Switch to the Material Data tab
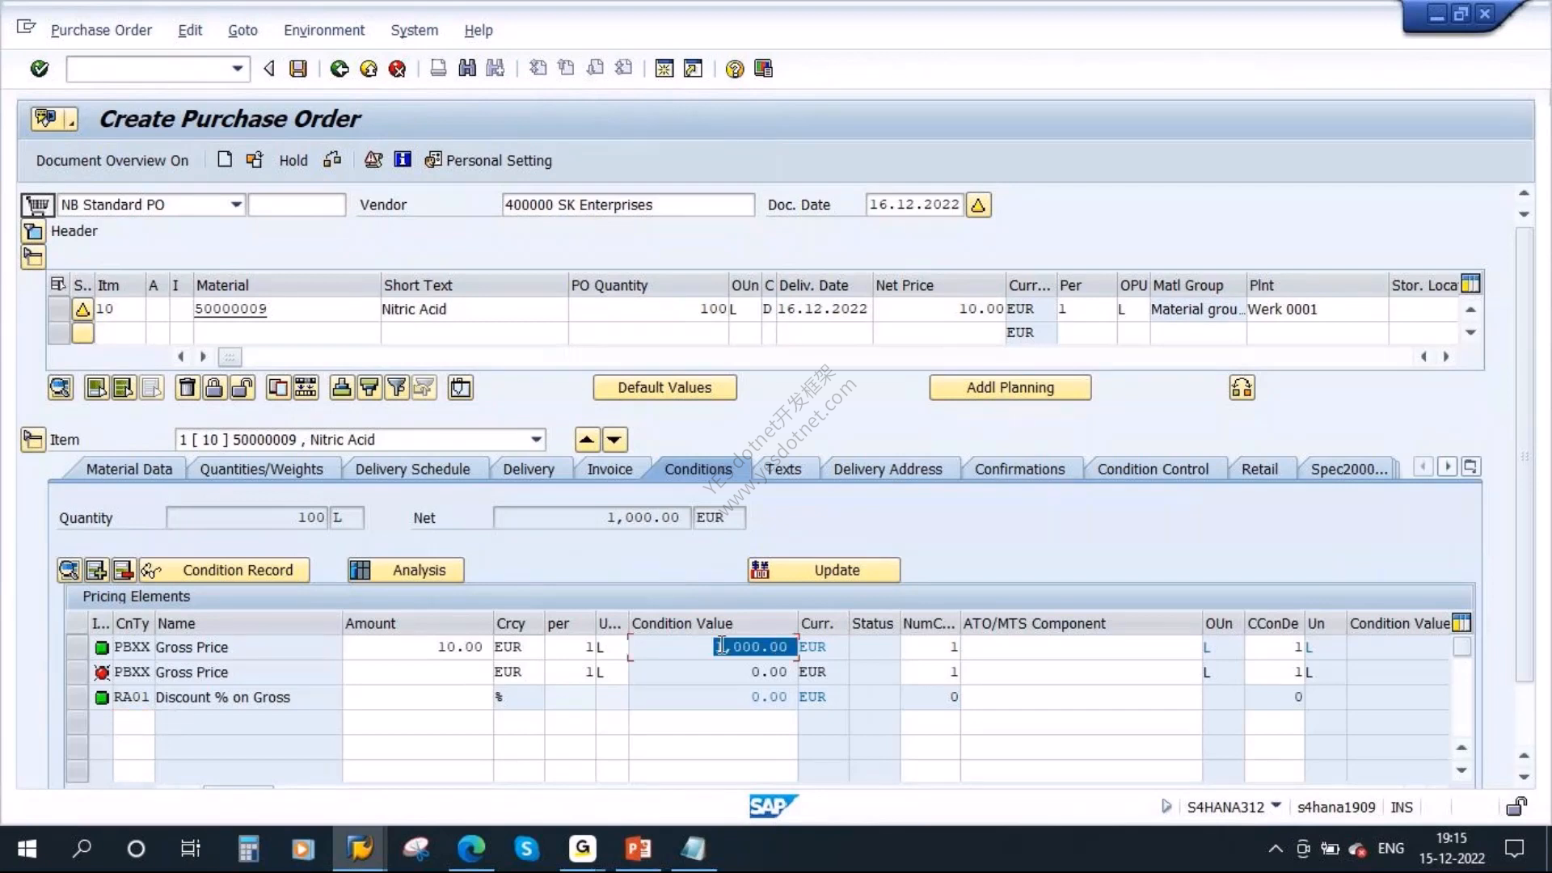Image resolution: width=1552 pixels, height=873 pixels. point(129,470)
